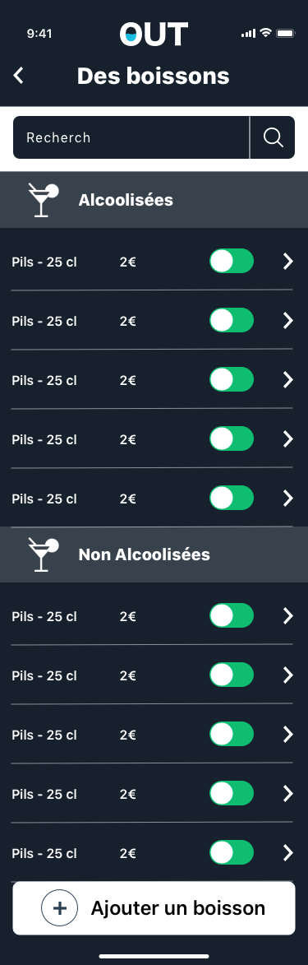The width and height of the screenshot is (308, 965).
Task: Click the magnifying glass search icon
Action: click(x=273, y=137)
